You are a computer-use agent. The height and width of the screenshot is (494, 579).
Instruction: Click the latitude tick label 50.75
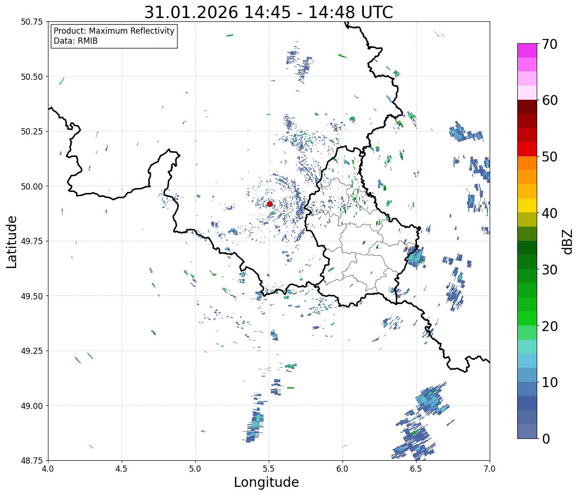[x=32, y=22]
